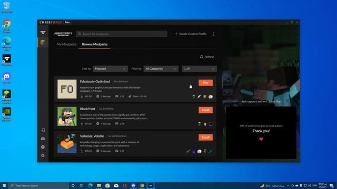Click feather category icon on Fabulously Optimized card
Screen dimensions: 337x189
click(199, 97)
